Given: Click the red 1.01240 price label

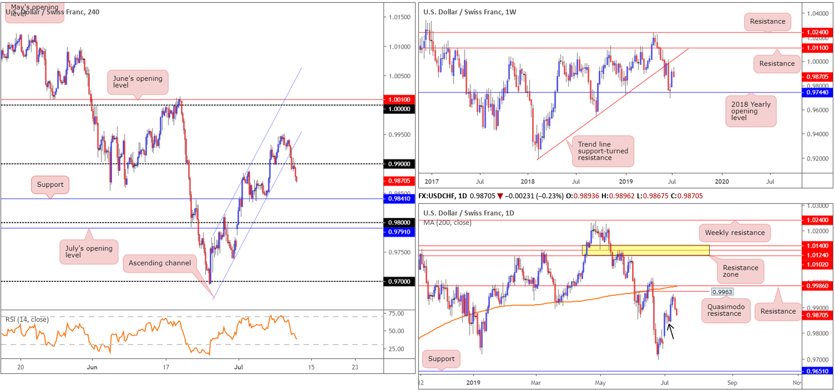Looking at the screenshot, I should 818,255.
